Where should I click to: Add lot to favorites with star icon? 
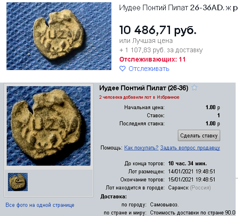coord(194,88)
